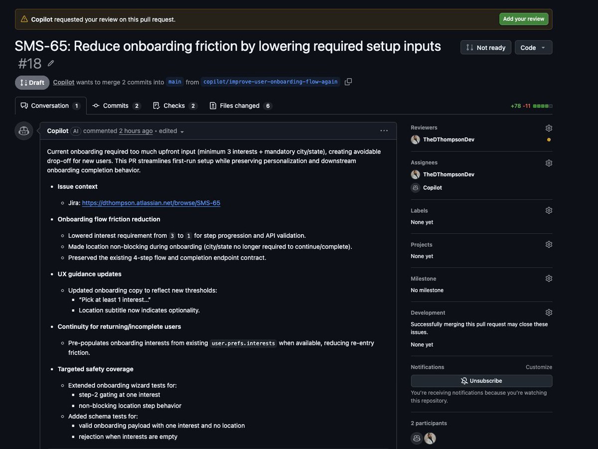Click TheDThompsonDev assignee avatar
The height and width of the screenshot is (449, 598).
click(415, 174)
